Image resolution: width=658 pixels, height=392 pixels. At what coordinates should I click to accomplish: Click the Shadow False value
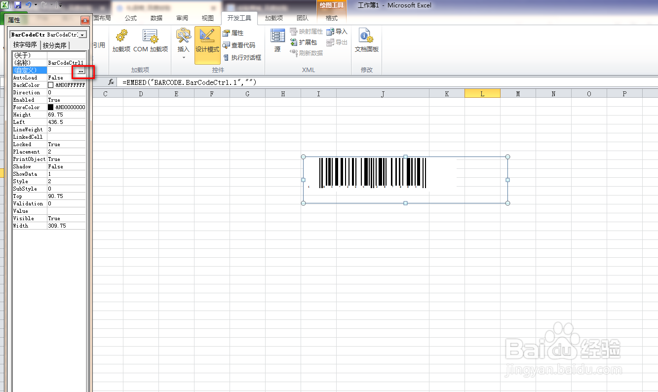click(66, 166)
